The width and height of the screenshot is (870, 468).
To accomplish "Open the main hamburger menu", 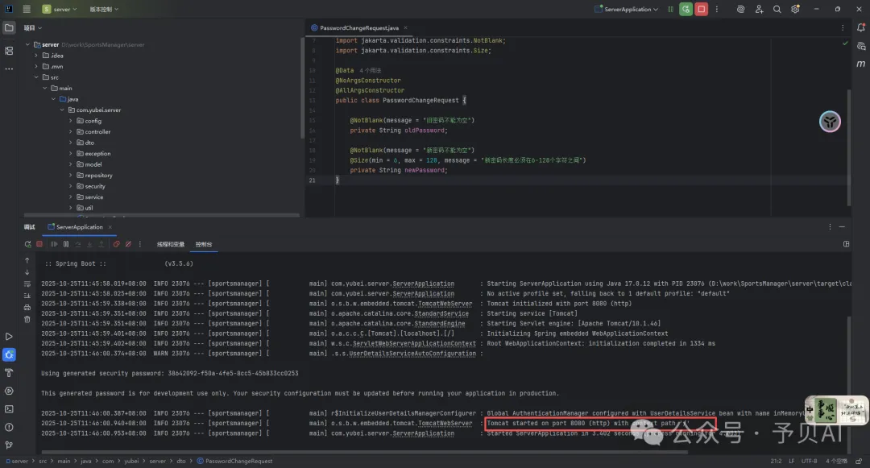I will click(26, 9).
